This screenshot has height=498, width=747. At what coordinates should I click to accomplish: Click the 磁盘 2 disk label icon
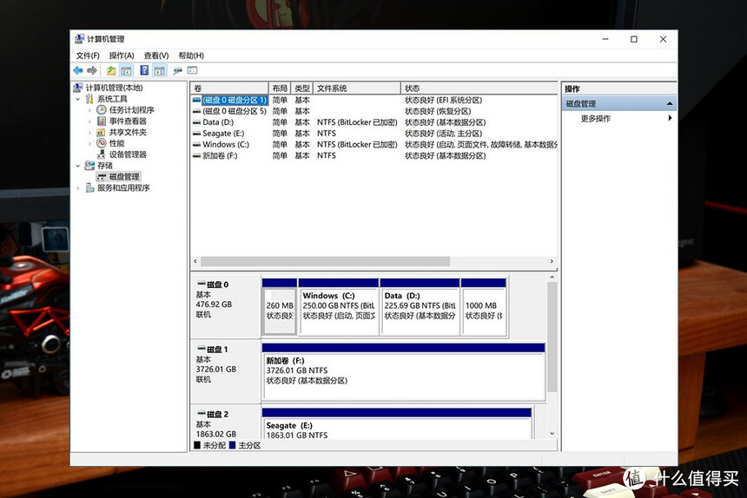201,413
